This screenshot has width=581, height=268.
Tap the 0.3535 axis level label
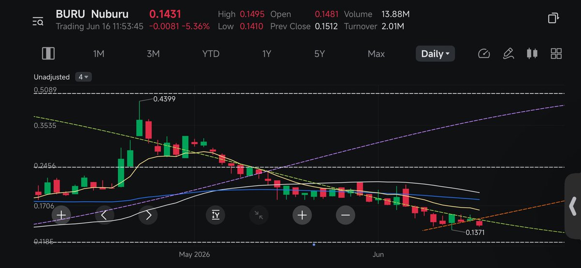45,125
